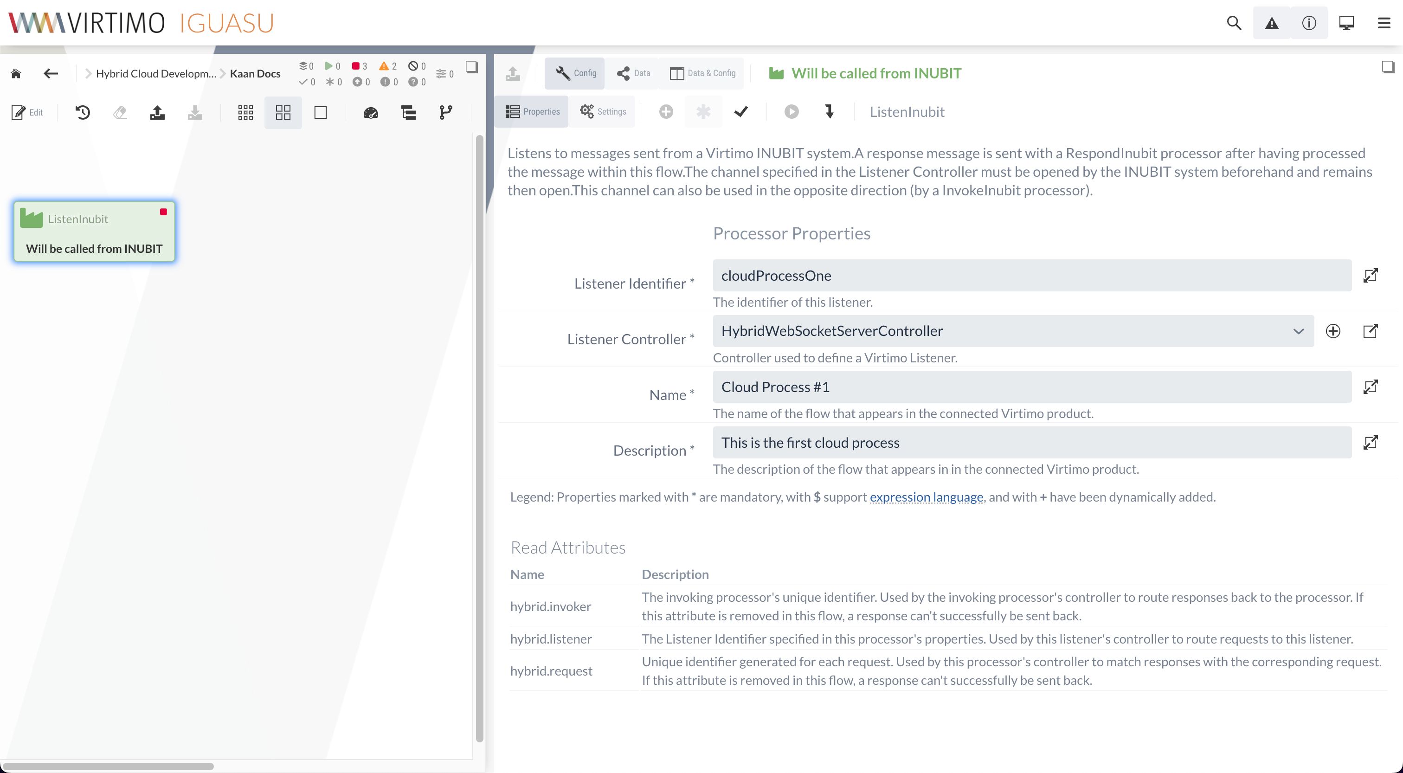Click the warning triangle icon in header
The image size is (1403, 773).
tap(1271, 23)
